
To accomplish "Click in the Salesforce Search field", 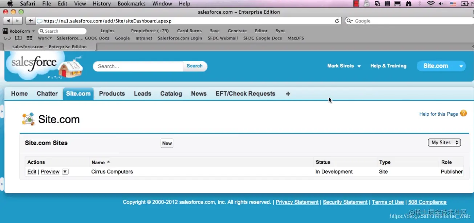I will click(138, 66).
